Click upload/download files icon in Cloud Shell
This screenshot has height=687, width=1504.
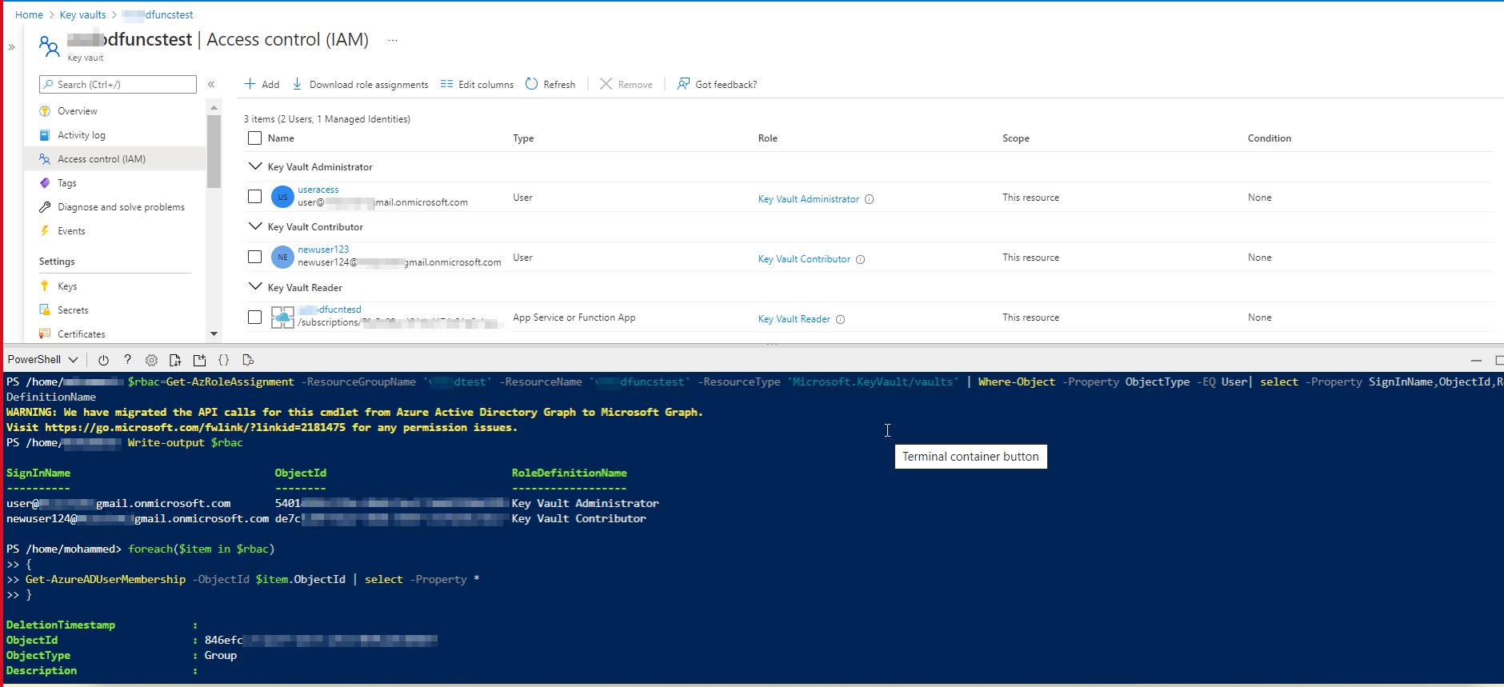tap(175, 360)
